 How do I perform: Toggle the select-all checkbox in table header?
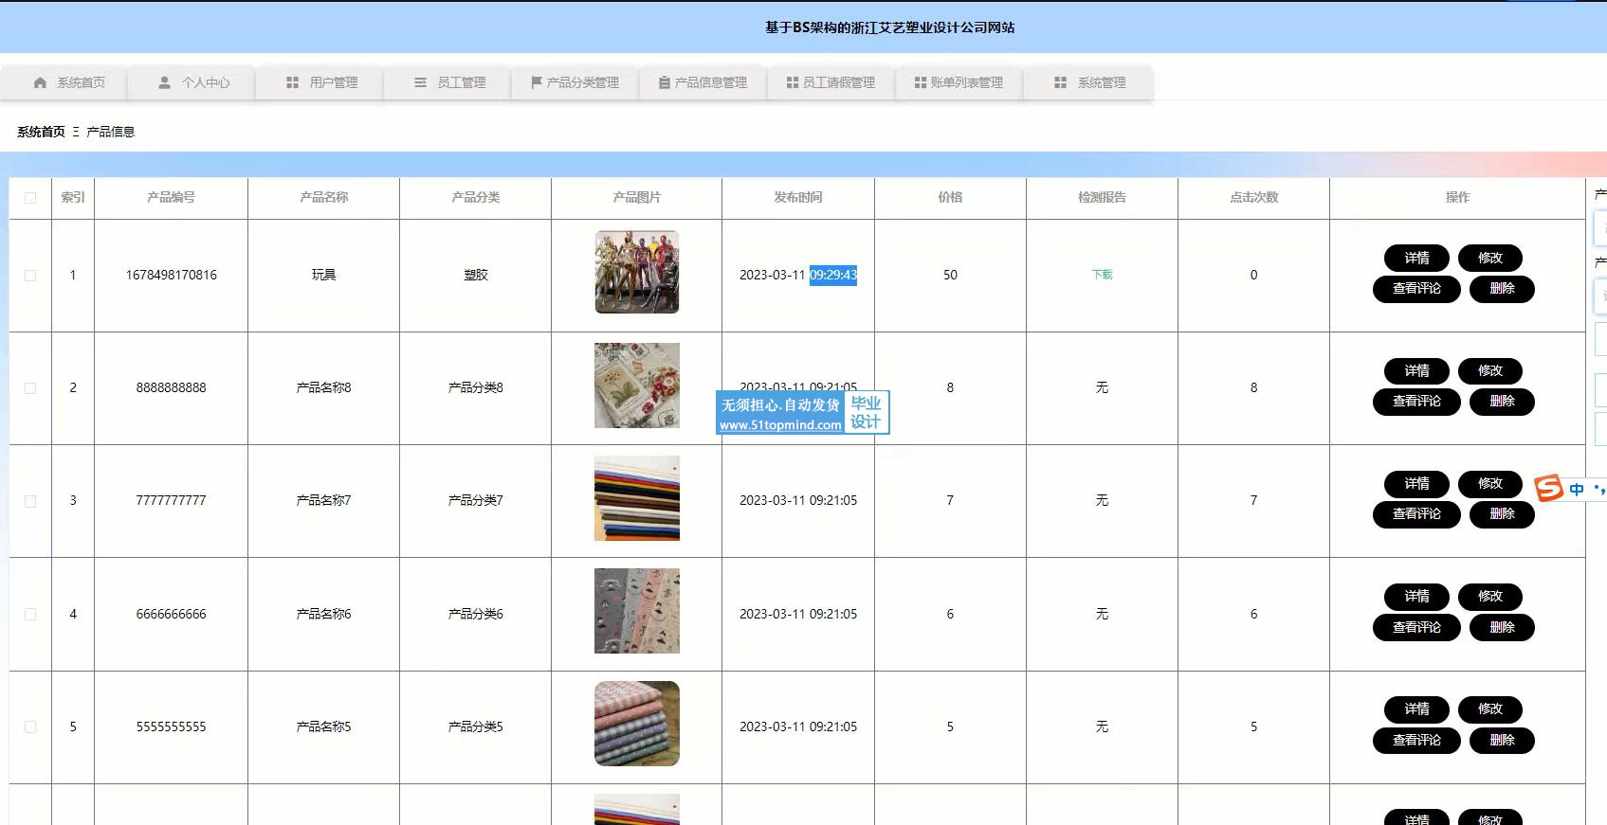(30, 198)
